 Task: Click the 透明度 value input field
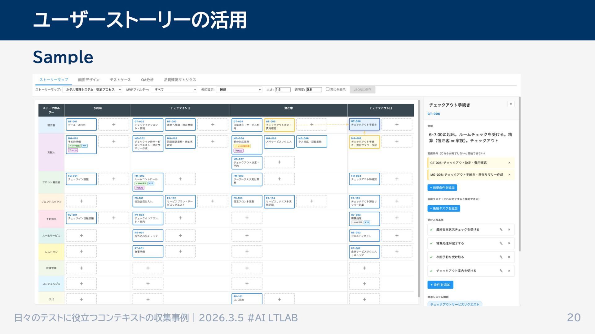(314, 90)
